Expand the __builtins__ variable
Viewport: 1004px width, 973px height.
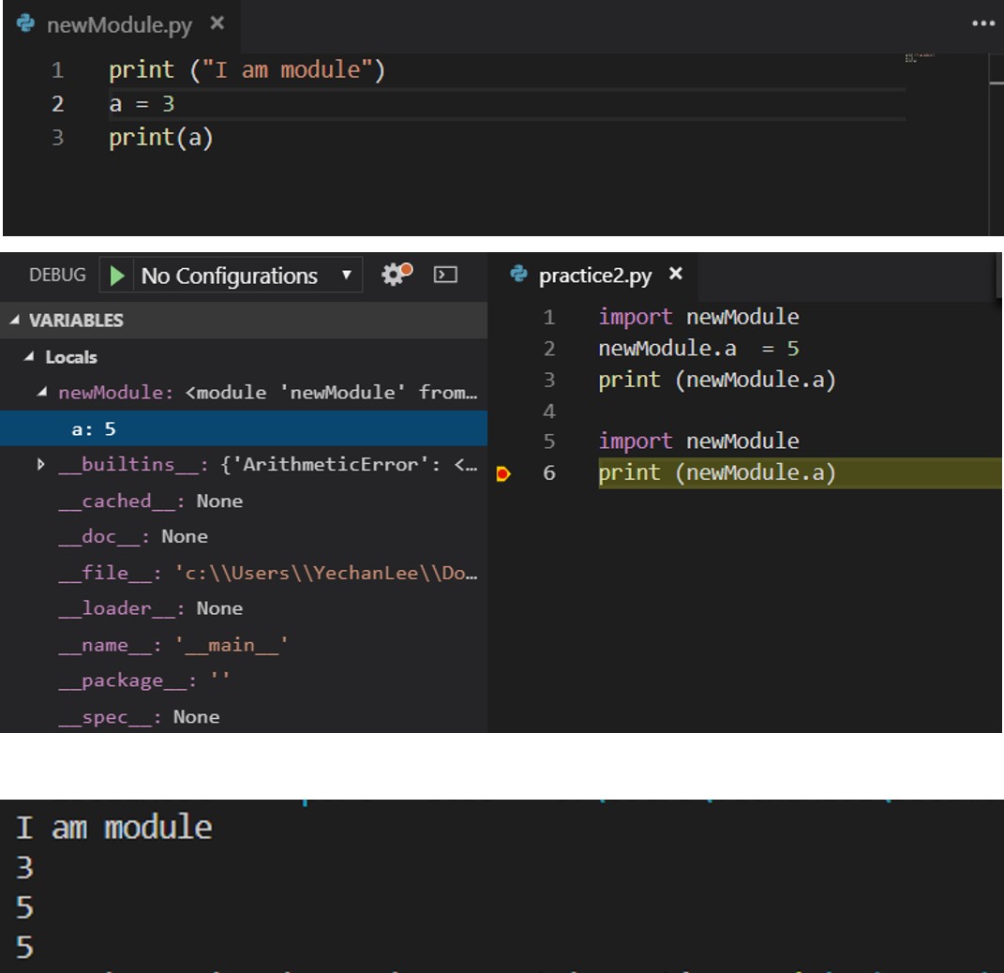[x=41, y=464]
